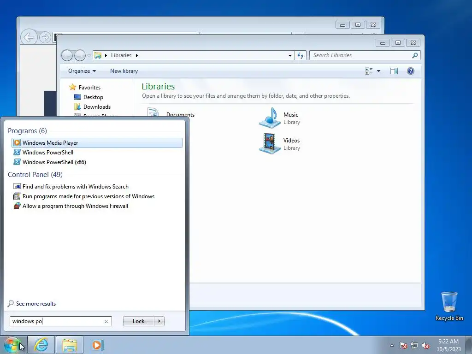Open the Organize dropdown menu
The width and height of the screenshot is (472, 354).
[x=82, y=71]
